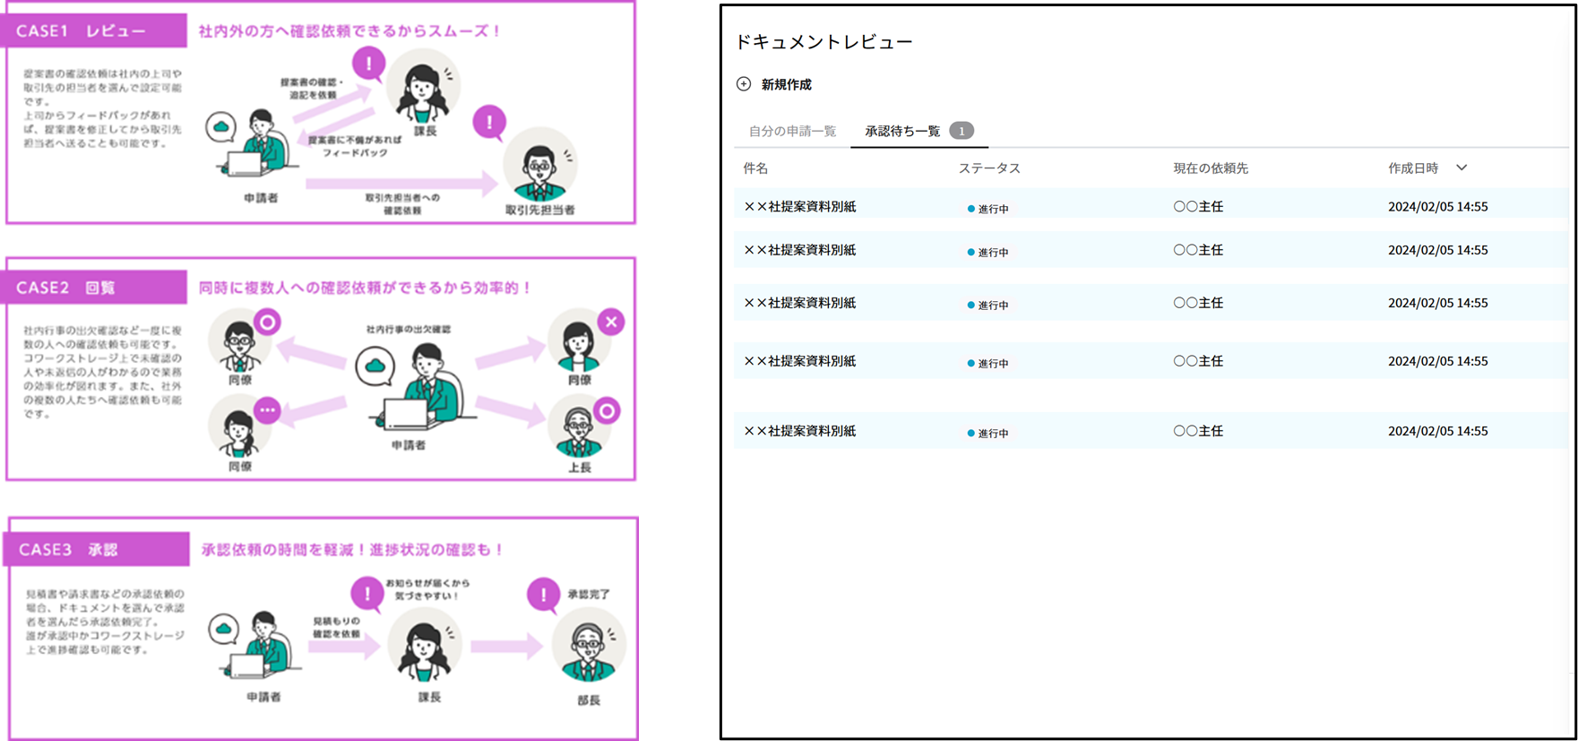1578x741 pixels.
Task: Click the count badge on 承認待ち一覧
Action: 961,131
